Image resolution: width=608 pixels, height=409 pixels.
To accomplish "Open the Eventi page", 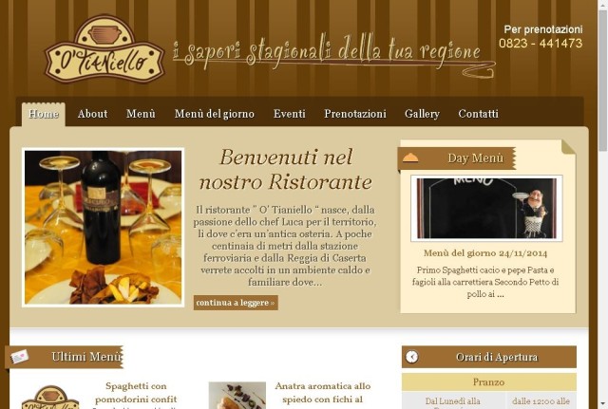I will click(289, 114).
